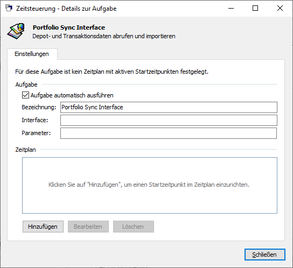This screenshot has height=268, width=293.
Task: Click the disabled Löschen button
Action: [x=134, y=227]
